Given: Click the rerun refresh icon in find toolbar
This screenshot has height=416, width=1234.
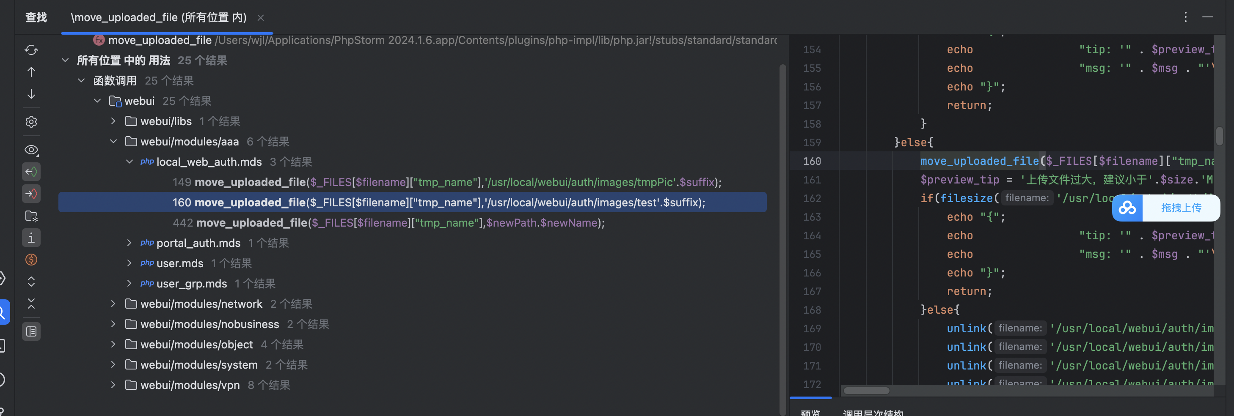Looking at the screenshot, I should (31, 50).
